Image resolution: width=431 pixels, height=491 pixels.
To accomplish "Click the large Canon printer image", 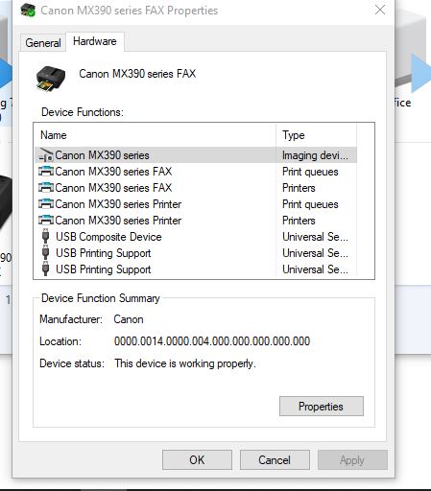I will (x=51, y=79).
